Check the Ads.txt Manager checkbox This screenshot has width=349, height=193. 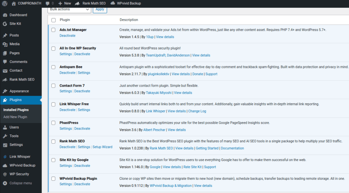pyautogui.click(x=54, y=30)
